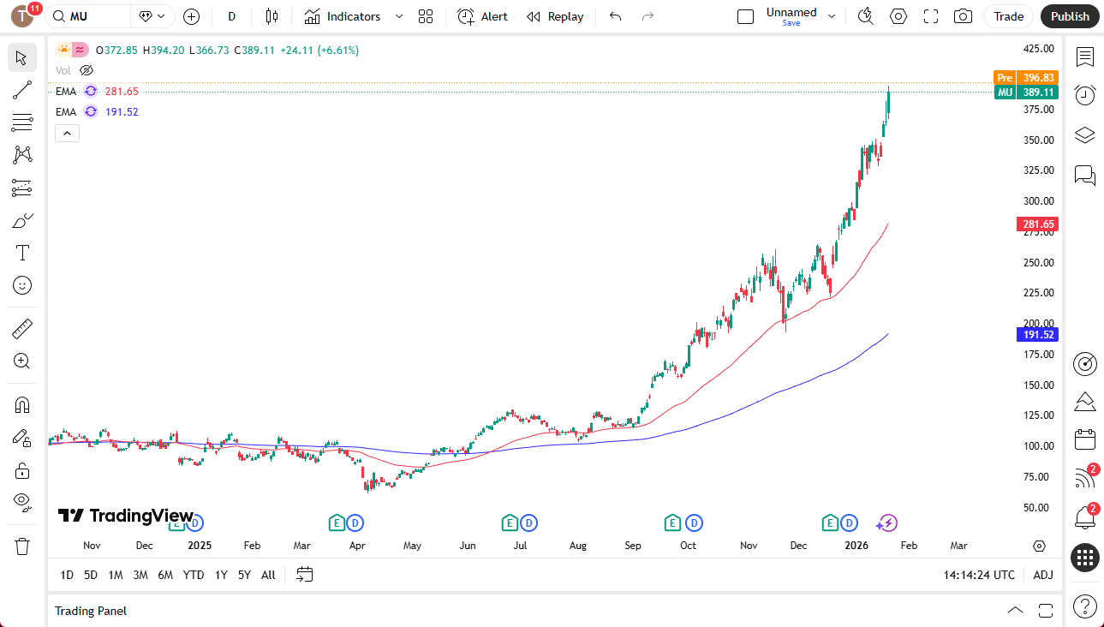The image size is (1104, 627).
Task: Open the Fibonacci retracement tools
Action: click(x=22, y=122)
